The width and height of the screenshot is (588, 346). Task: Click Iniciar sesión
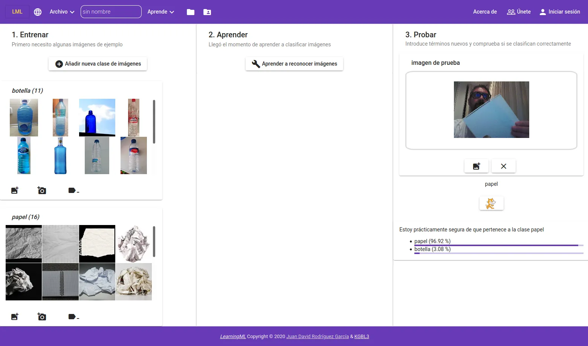pos(560,12)
